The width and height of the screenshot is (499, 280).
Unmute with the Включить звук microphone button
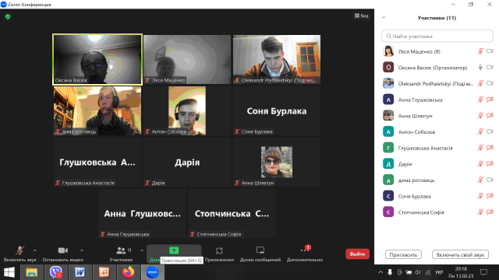[x=19, y=254]
